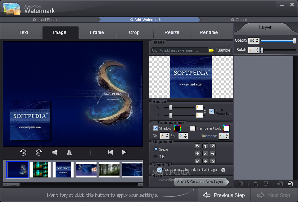Screen dimensions: 298x202
Task: Toggle the Lock Proportion checkbox
Action: coord(212,111)
